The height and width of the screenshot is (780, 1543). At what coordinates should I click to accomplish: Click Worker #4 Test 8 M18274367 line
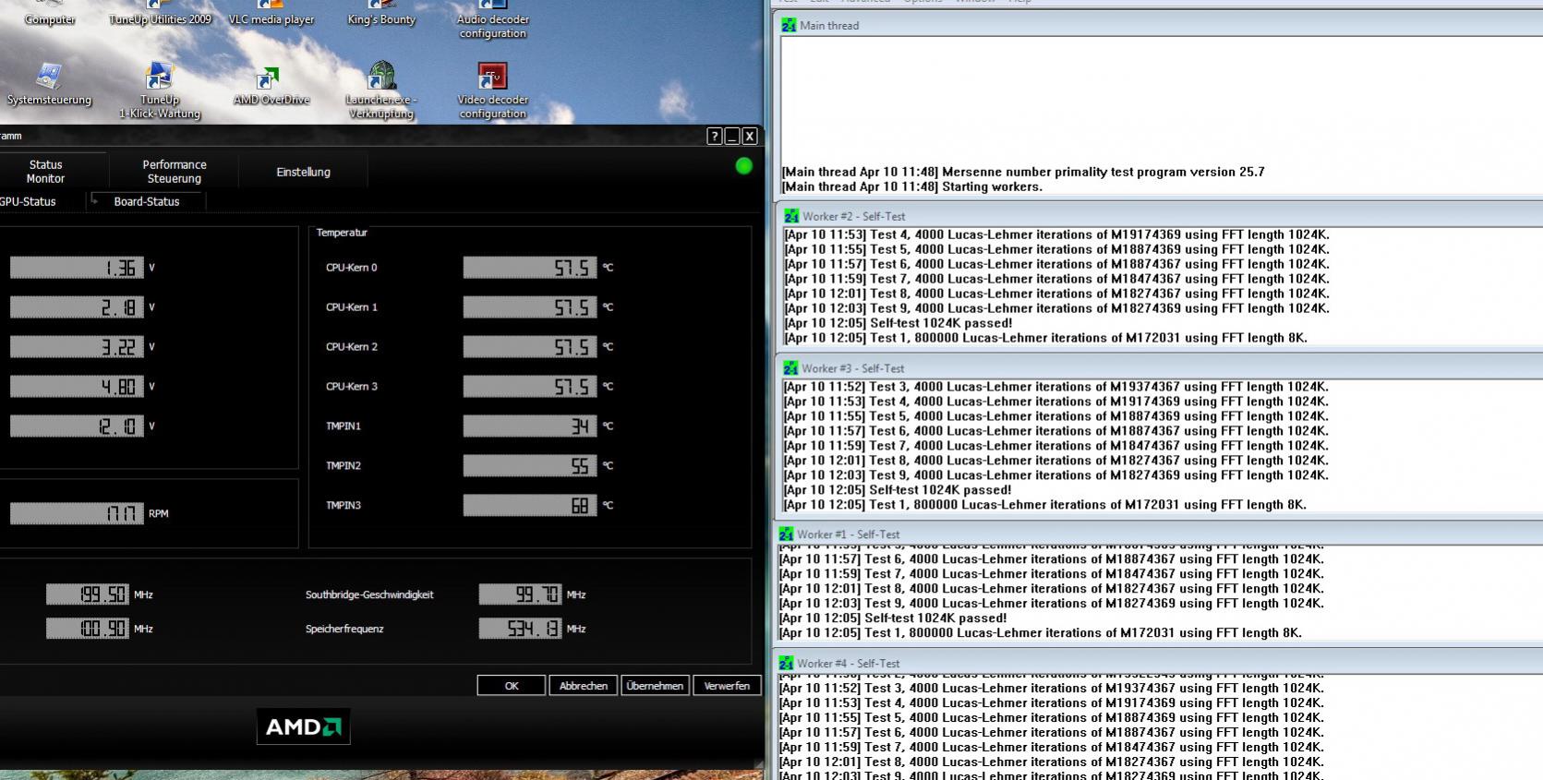point(1051,762)
